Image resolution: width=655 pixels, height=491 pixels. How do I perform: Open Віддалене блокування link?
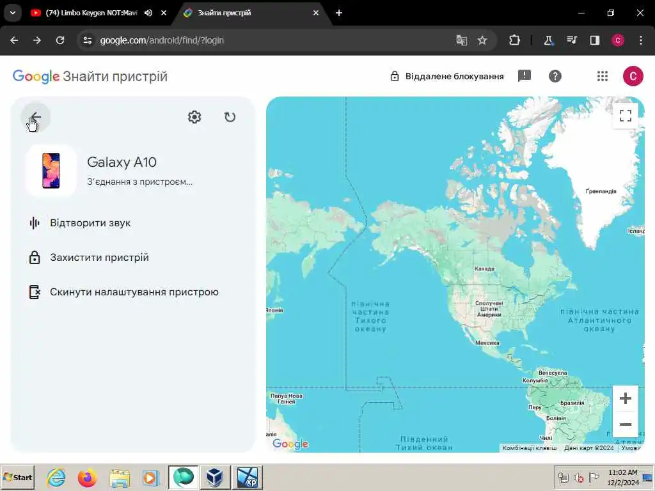point(447,77)
